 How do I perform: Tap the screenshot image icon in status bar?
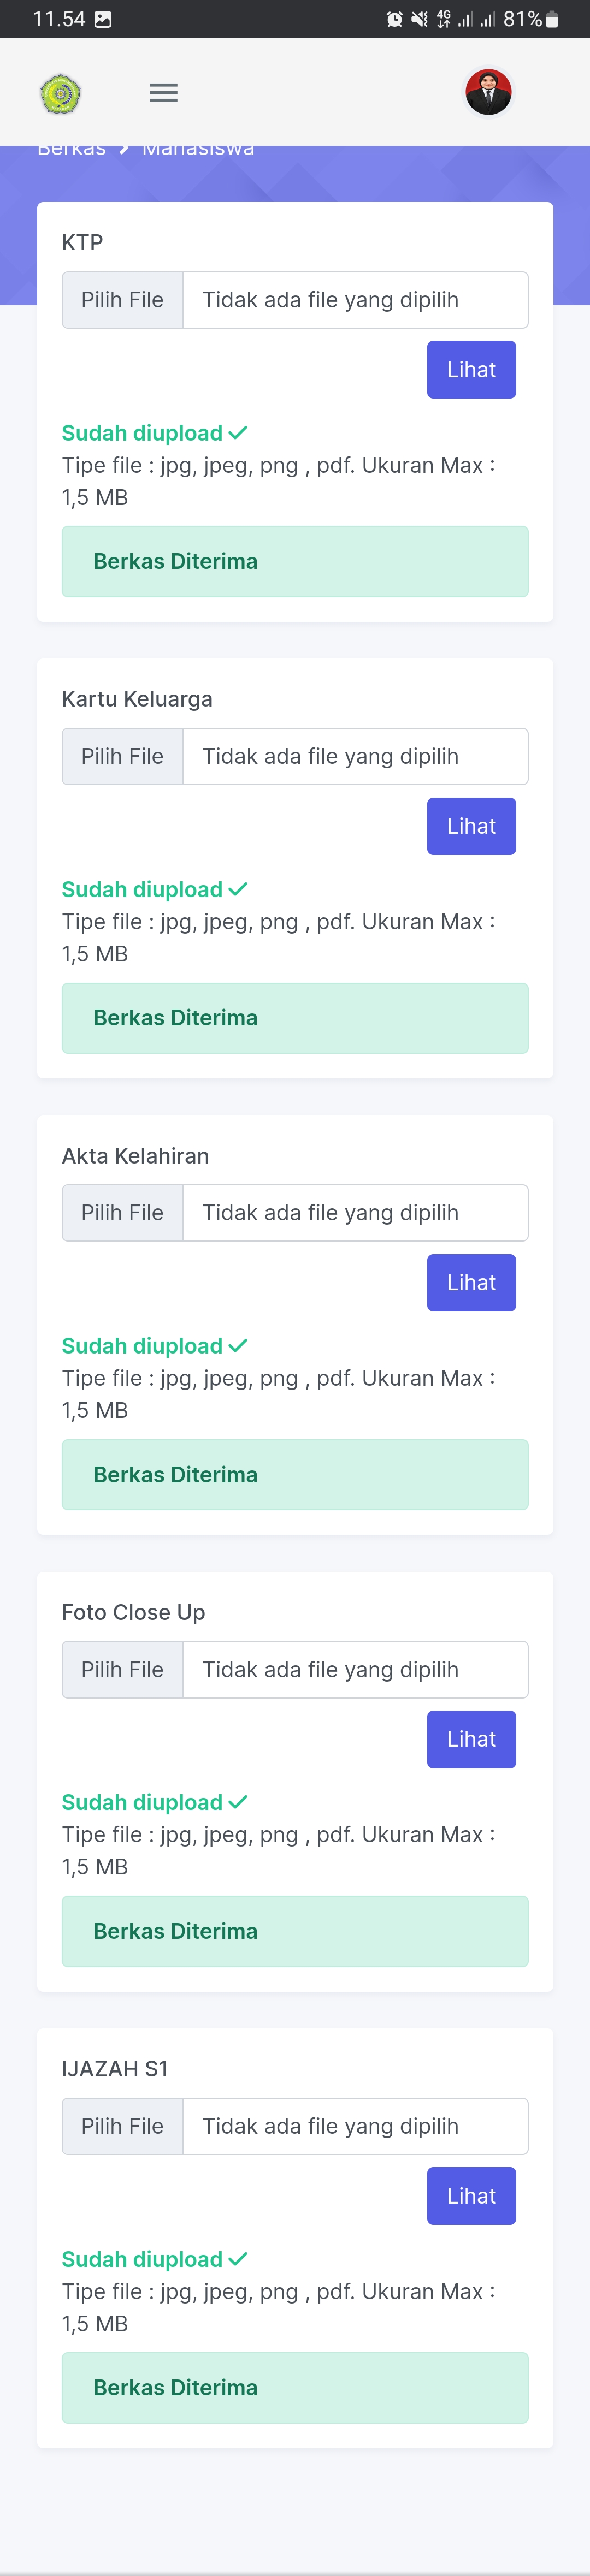[x=103, y=19]
